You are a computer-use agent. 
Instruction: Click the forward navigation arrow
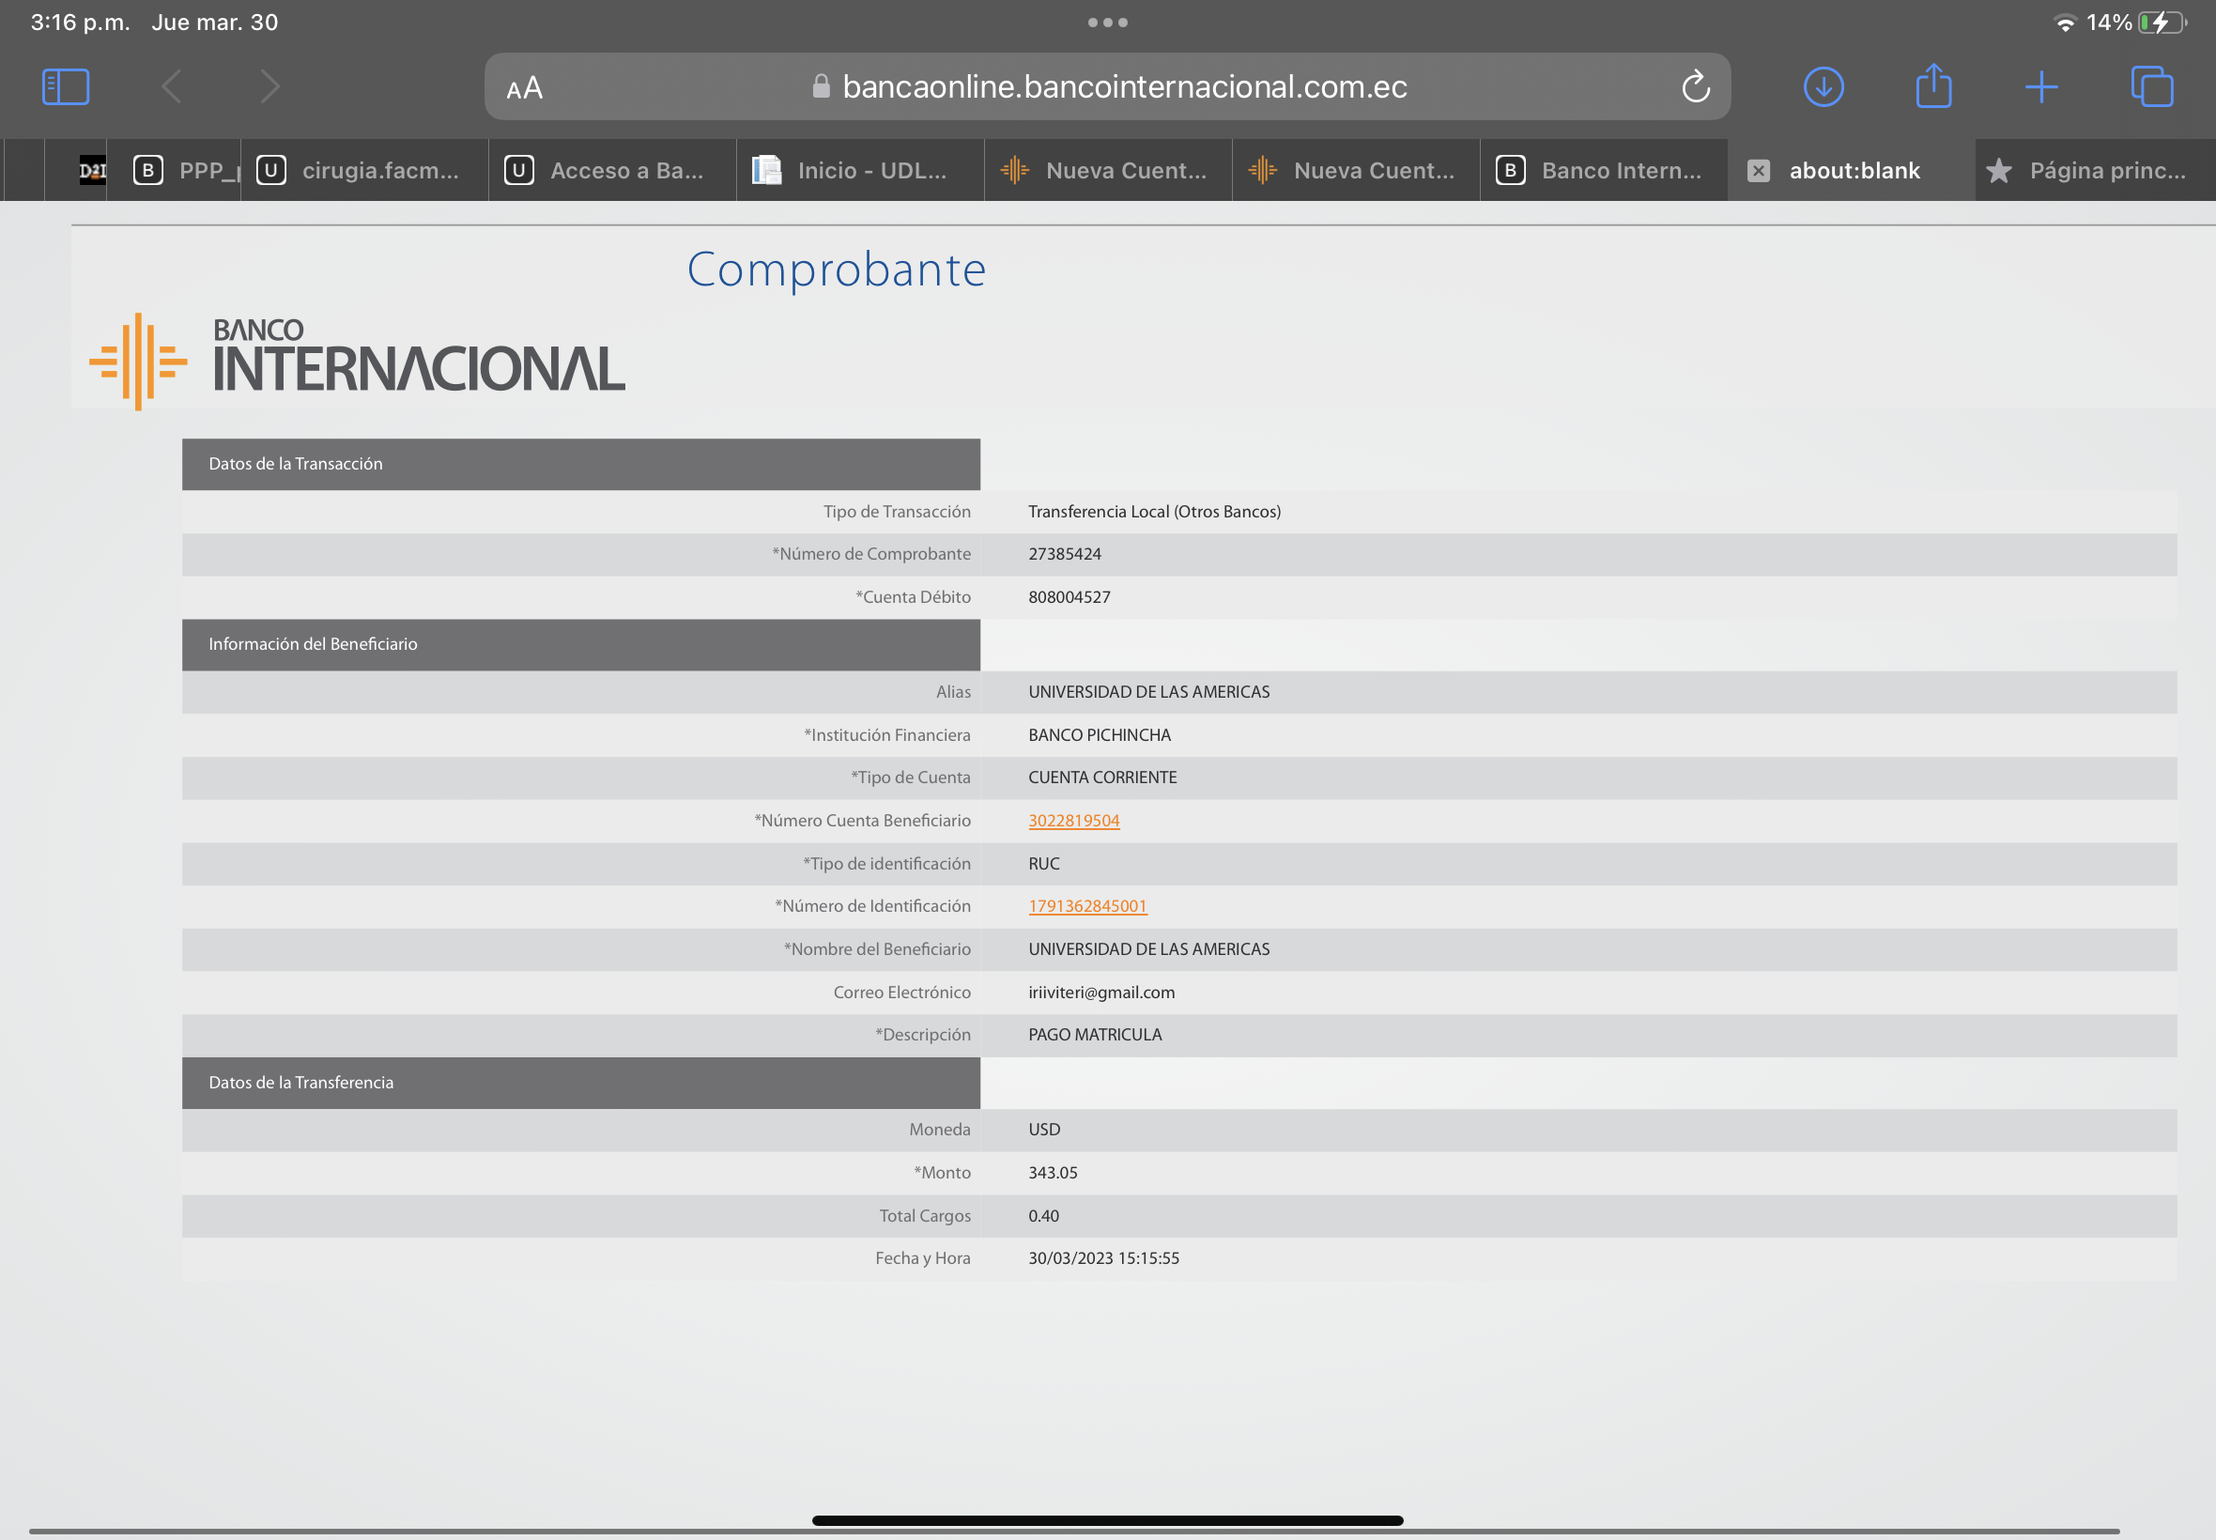point(270,86)
